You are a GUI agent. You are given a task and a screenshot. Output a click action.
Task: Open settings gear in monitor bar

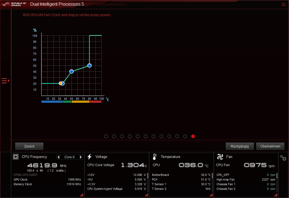(x=283, y=158)
